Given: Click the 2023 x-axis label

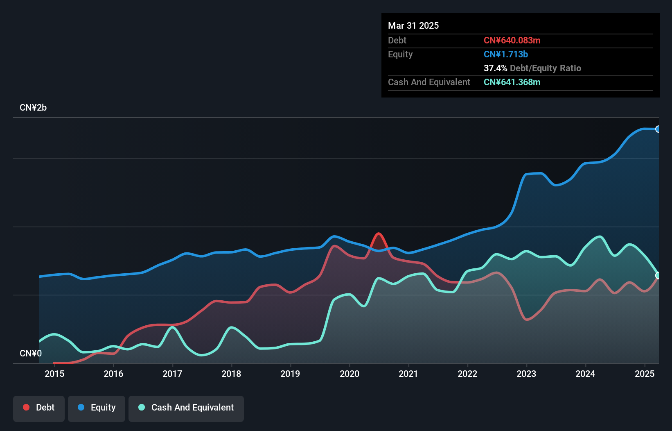Looking at the screenshot, I should (x=526, y=374).
